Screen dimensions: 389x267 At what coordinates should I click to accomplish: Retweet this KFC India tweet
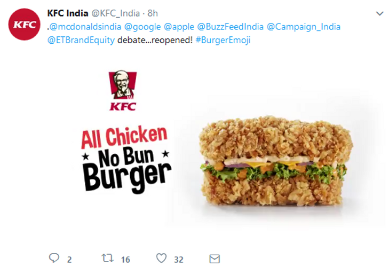pyautogui.click(x=107, y=258)
